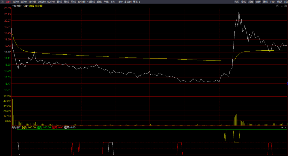Open the 叠加 overlay tool
This screenshot has width=288, height=156.
click(x=244, y=2)
